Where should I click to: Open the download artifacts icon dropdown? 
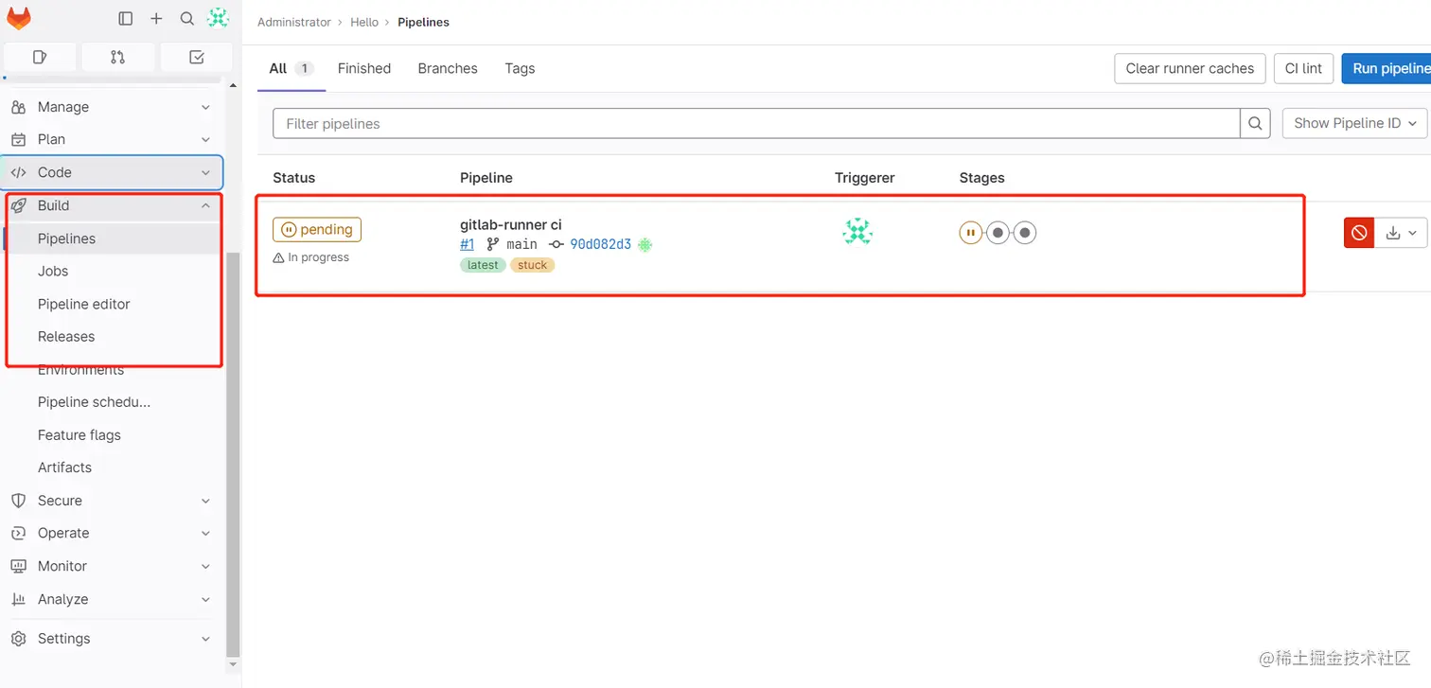coord(1401,233)
